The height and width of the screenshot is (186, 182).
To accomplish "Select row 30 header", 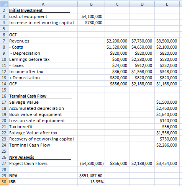I will [x=4, y=182].
